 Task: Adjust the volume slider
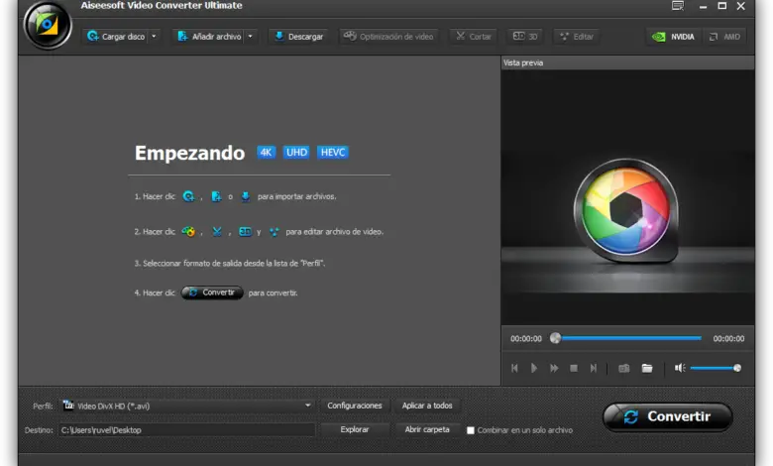point(716,368)
